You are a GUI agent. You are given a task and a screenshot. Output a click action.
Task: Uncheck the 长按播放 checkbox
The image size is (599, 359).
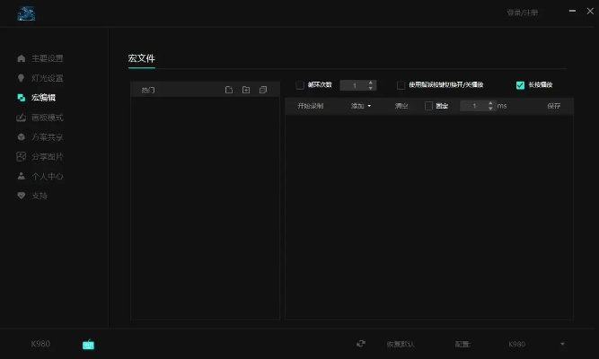520,85
